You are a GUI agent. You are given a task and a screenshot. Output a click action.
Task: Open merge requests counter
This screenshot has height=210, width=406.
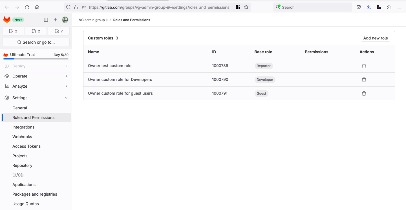click(x=36, y=31)
